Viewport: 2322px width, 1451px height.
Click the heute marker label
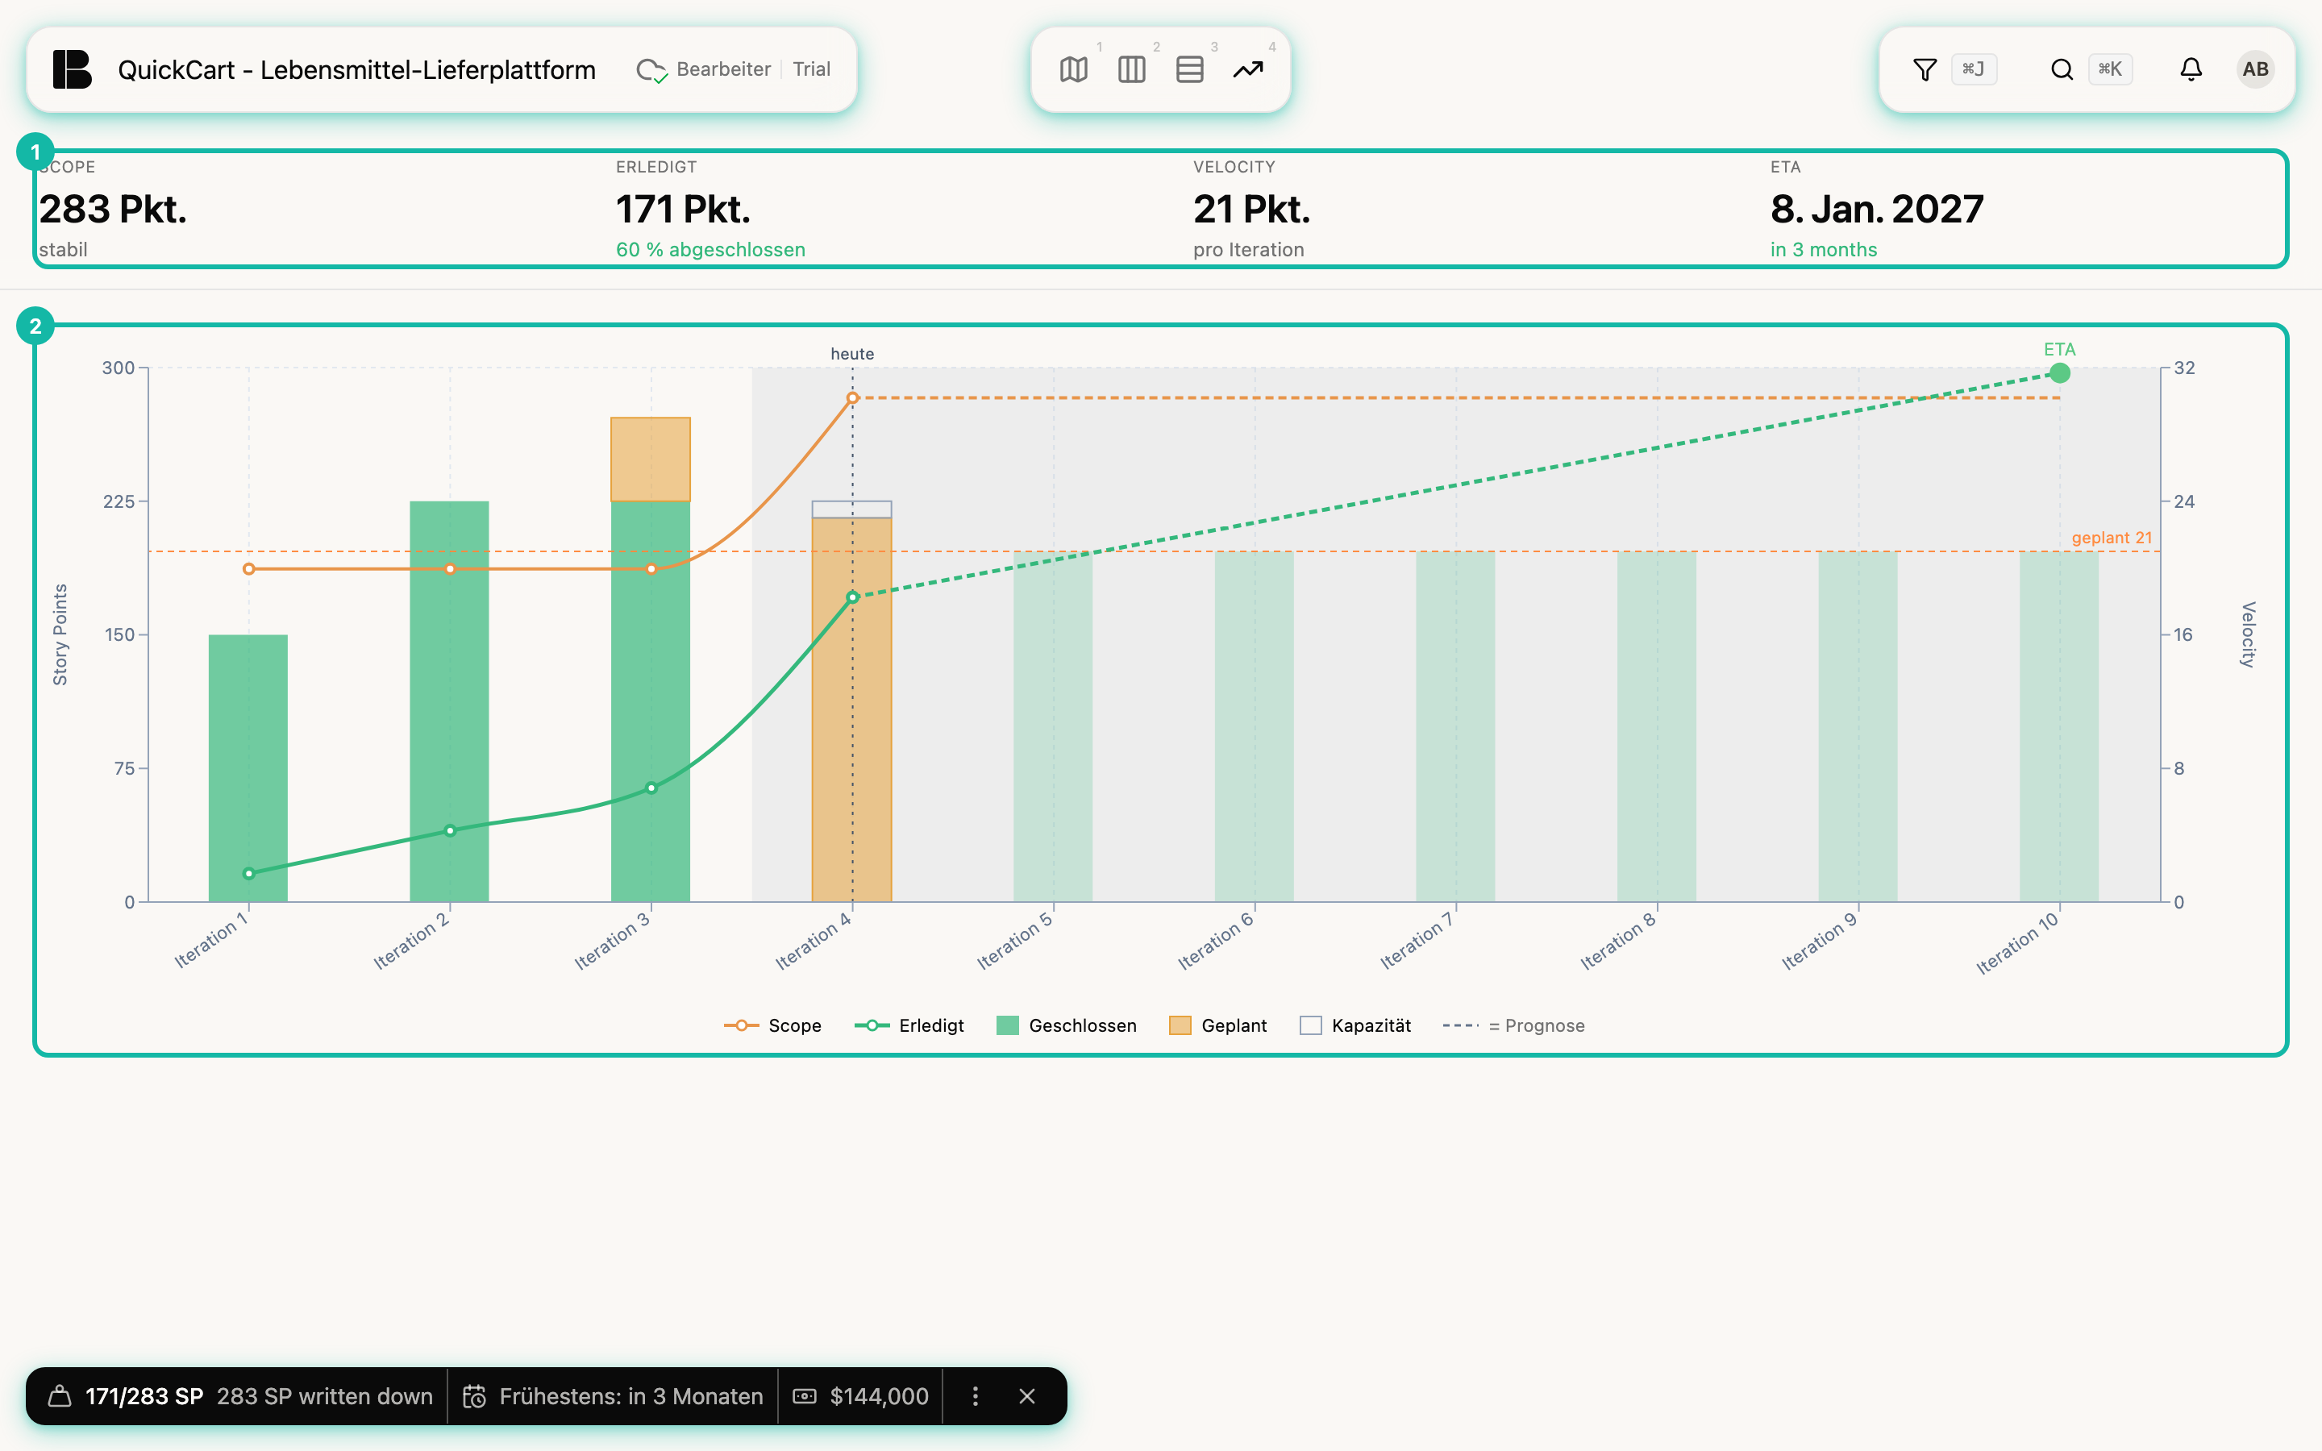[x=852, y=353]
